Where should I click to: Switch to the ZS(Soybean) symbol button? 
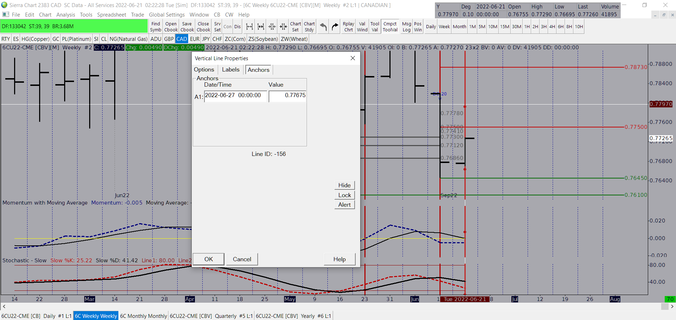click(x=263, y=39)
